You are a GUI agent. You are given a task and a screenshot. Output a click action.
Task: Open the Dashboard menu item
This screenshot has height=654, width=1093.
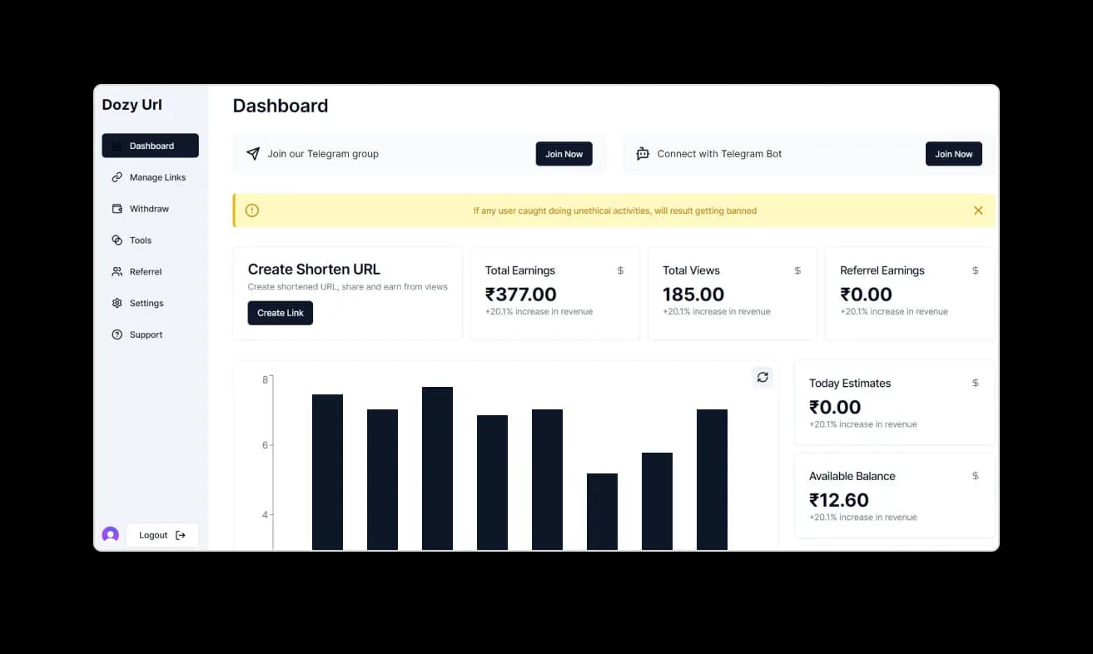coord(150,146)
